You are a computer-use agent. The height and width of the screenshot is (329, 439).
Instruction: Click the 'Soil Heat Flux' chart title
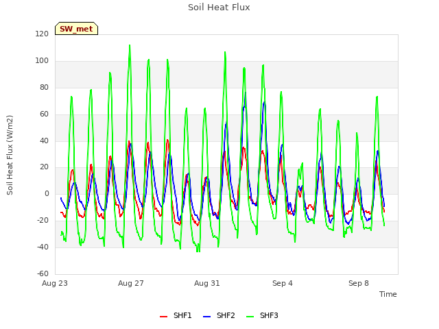(219, 8)
